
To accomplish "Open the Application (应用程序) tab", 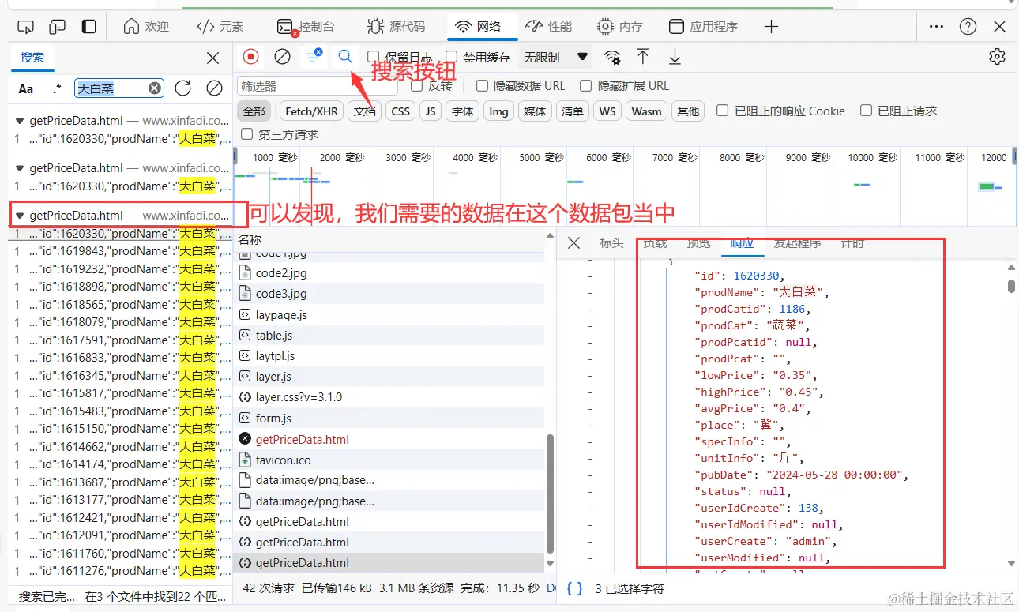I will (703, 27).
